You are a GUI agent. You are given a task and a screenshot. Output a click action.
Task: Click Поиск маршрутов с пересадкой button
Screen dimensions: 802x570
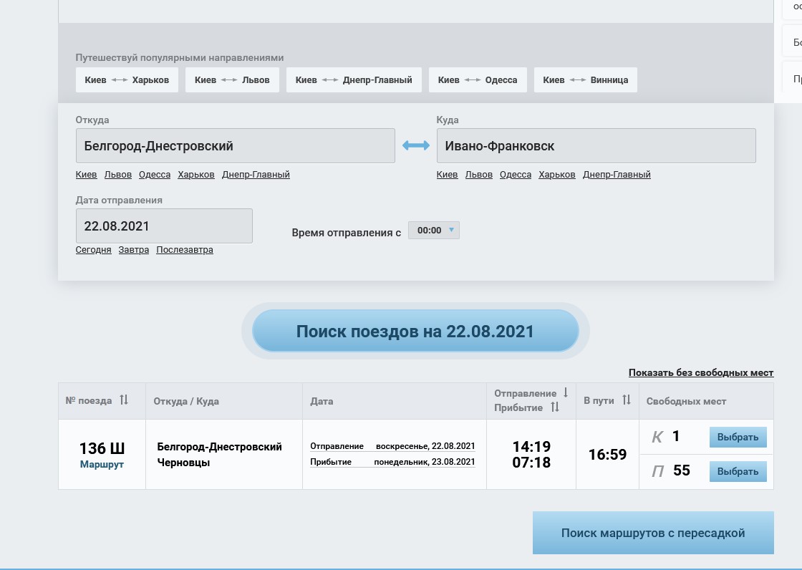tap(653, 533)
